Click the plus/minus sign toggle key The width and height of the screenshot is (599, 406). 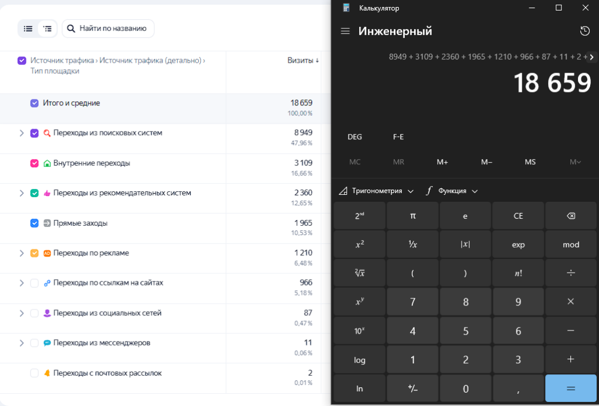(x=412, y=388)
